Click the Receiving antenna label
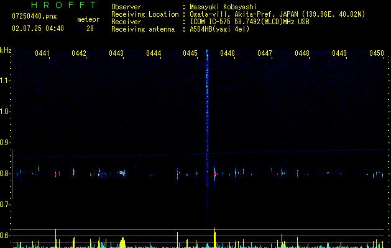The image size is (391, 248). point(143,29)
